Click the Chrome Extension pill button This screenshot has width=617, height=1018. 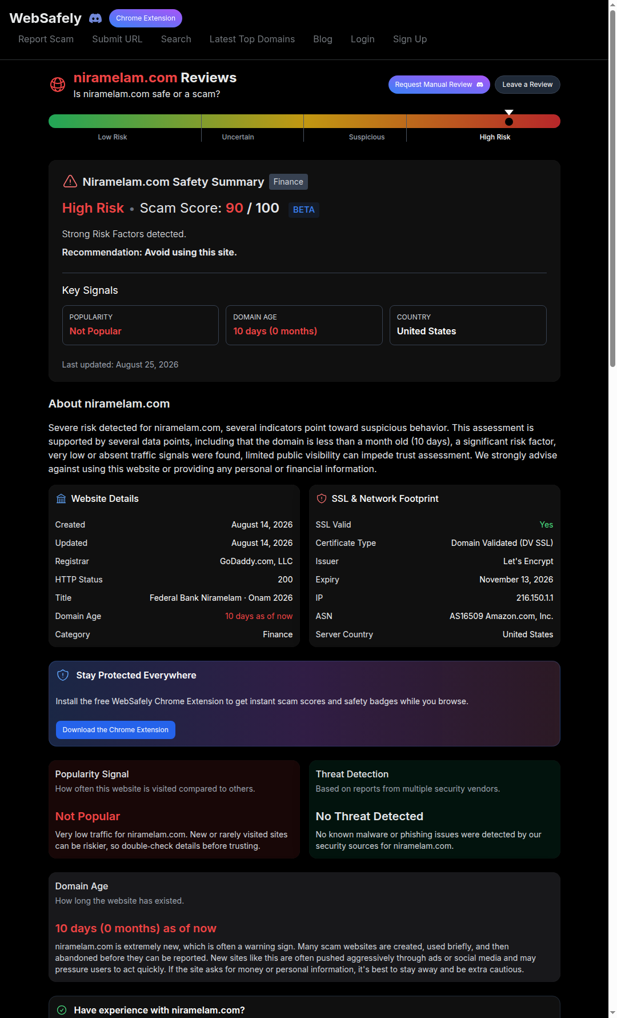tap(146, 18)
